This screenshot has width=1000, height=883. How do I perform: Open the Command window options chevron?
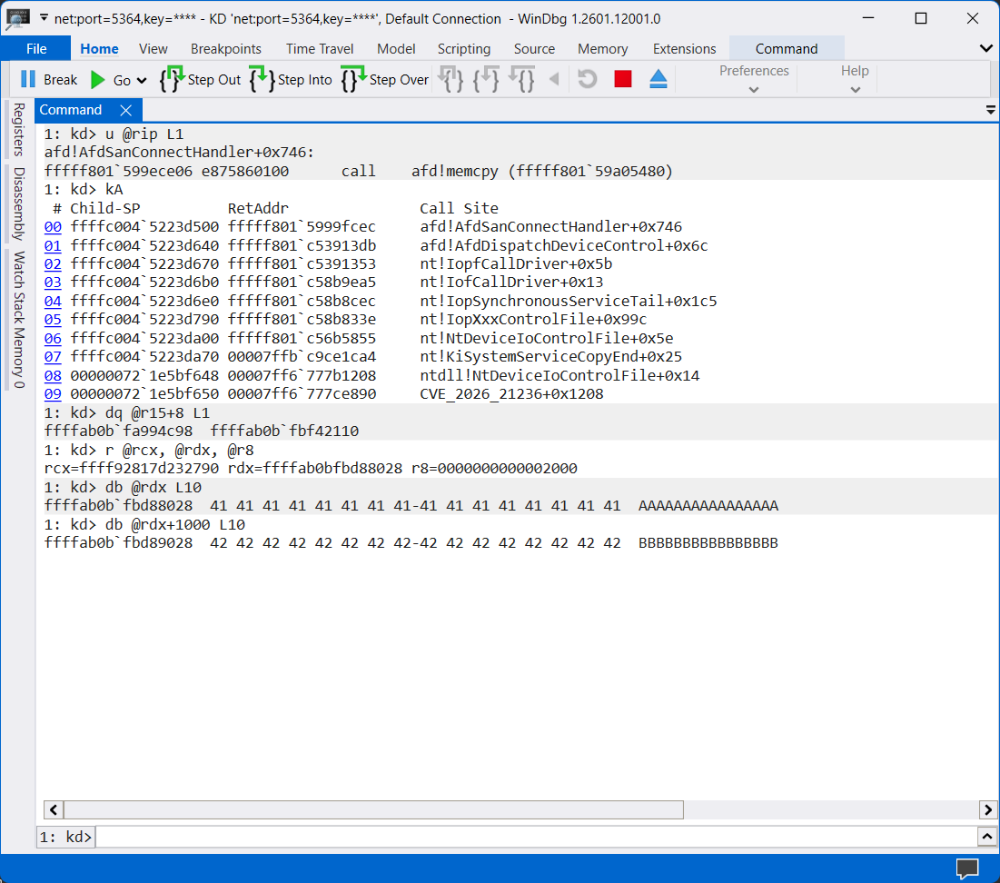pos(990,109)
